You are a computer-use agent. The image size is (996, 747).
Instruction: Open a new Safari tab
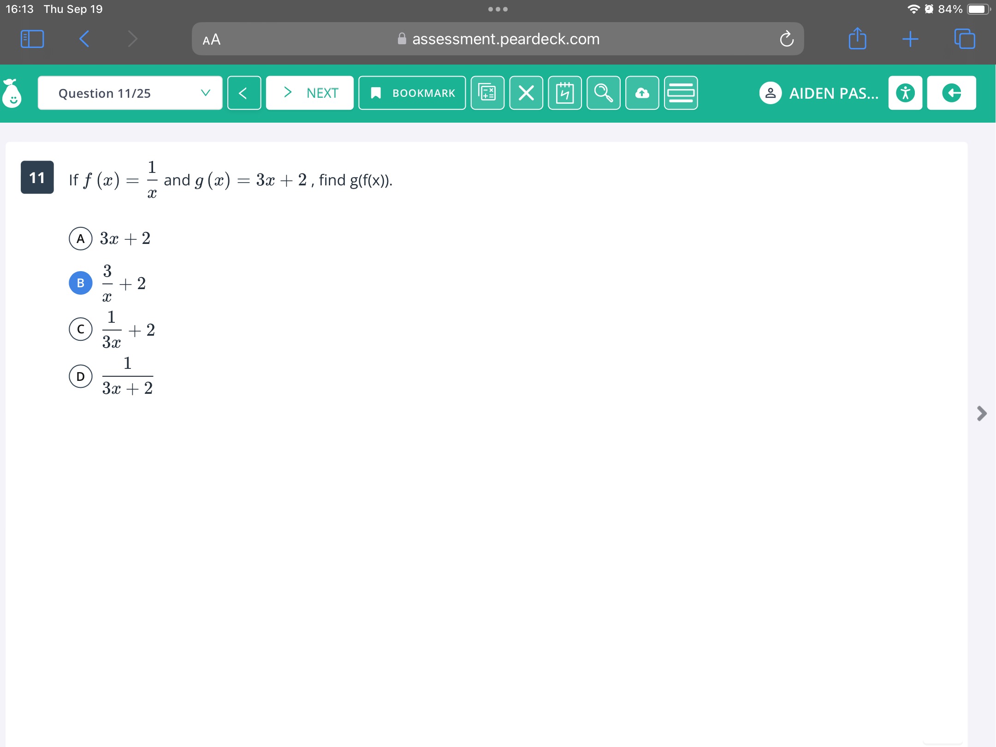[910, 39]
